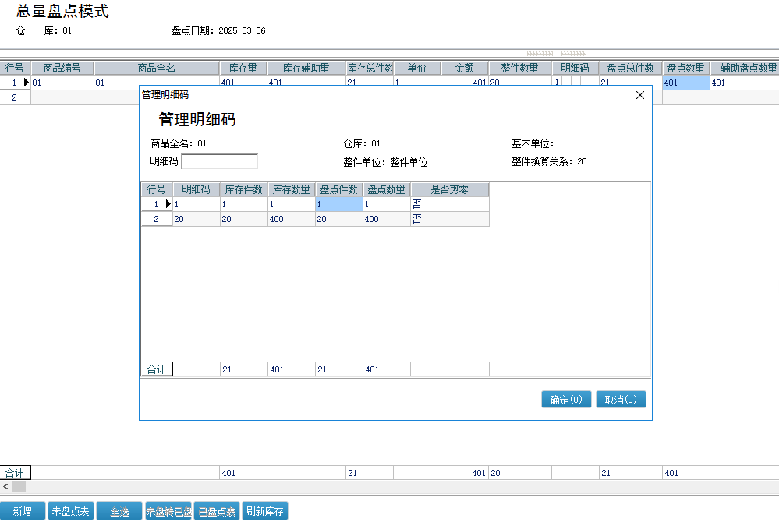This screenshot has height=522, width=779.
Task: Click the 确定(O) button
Action: click(566, 400)
